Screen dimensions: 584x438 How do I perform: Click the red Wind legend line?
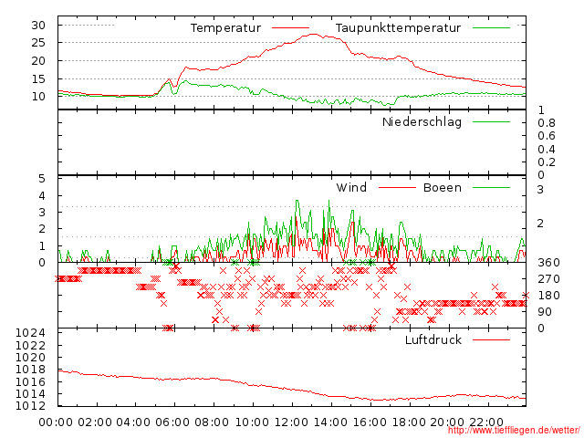coord(397,187)
